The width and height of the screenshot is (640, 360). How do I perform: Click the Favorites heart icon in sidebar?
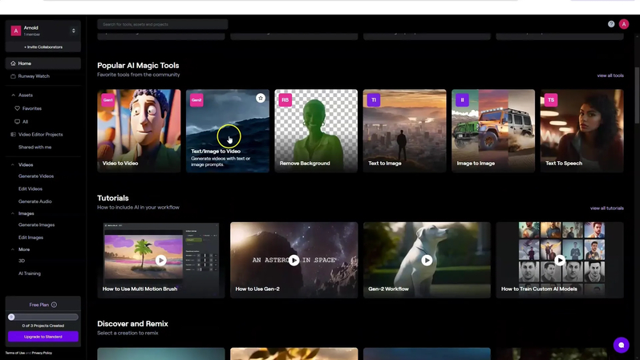pyautogui.click(x=17, y=108)
